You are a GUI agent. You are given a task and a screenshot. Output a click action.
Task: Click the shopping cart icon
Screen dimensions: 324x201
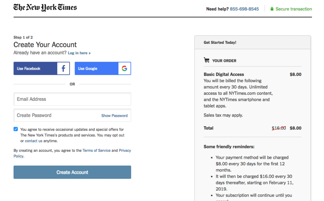click(x=207, y=60)
